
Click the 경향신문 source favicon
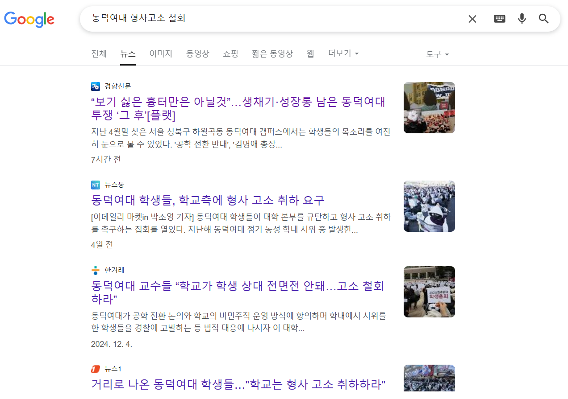[96, 86]
